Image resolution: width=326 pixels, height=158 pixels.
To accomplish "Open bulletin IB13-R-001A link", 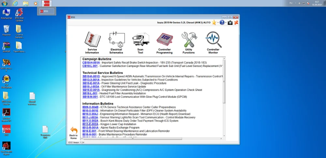I will 90,128.
